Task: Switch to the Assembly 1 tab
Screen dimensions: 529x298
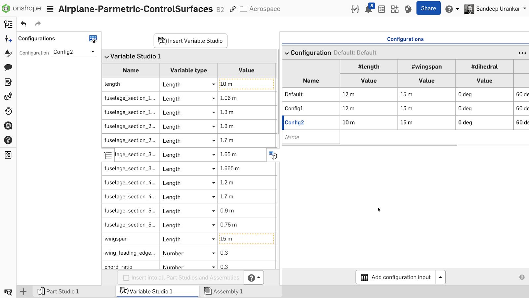Action: point(227,291)
